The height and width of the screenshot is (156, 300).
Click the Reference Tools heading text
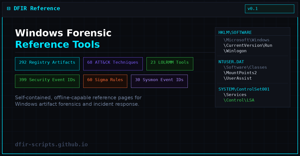click(x=57, y=45)
